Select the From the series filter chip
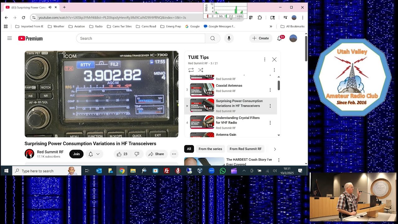 (x=210, y=149)
